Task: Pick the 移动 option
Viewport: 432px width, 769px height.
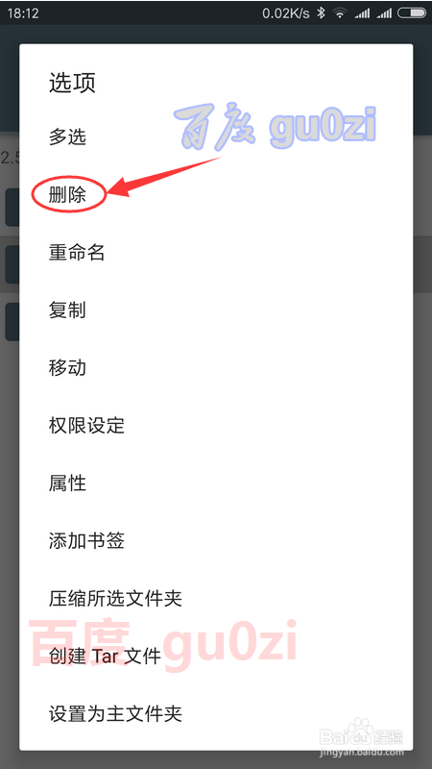Action: click(x=216, y=368)
